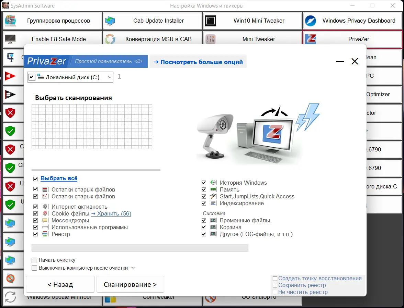Click the registry icon next to Реестр

click(x=45, y=234)
